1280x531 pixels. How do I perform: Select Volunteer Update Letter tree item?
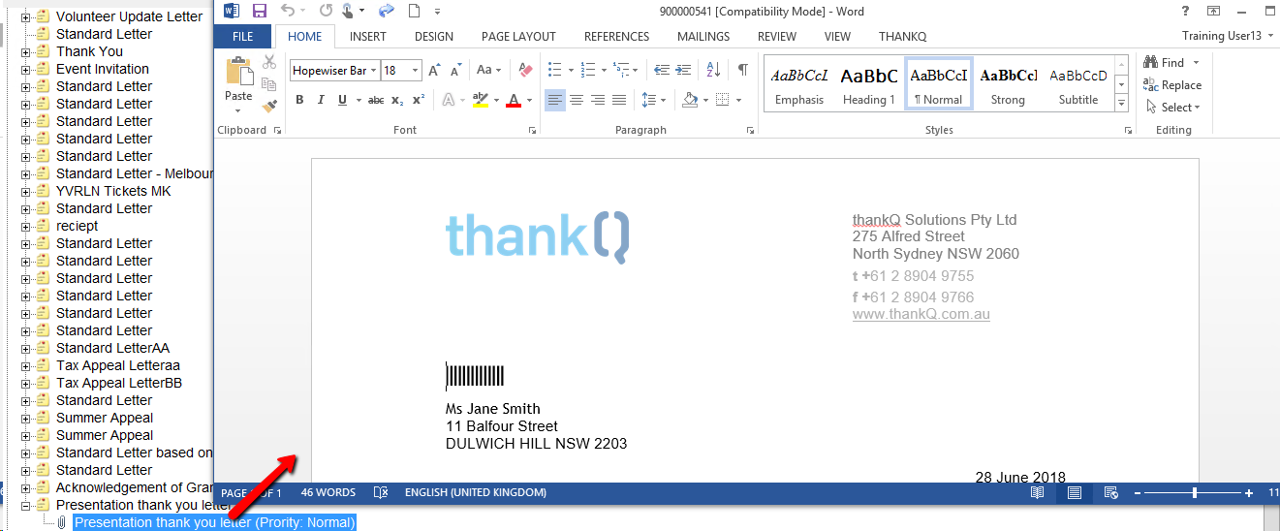129,16
